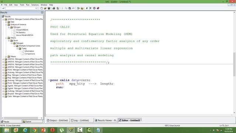This screenshot has height=133, width=236.
Task: Open the Edit menu
Action: click(x=11, y=5)
